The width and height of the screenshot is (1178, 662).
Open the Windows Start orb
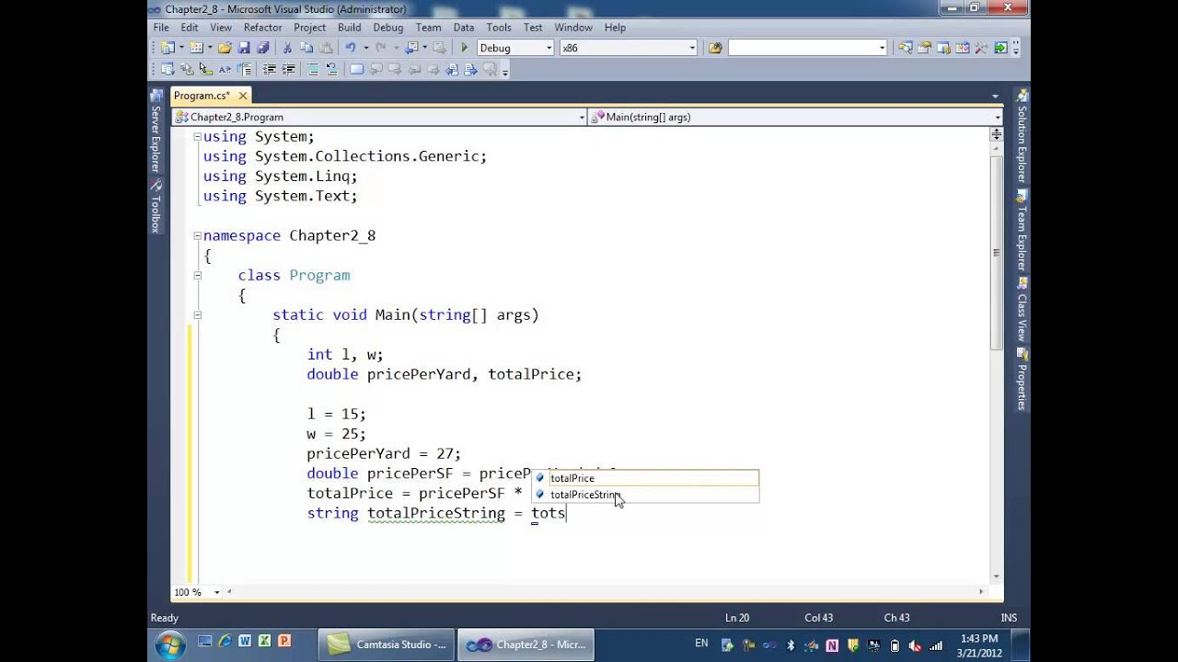[170, 645]
